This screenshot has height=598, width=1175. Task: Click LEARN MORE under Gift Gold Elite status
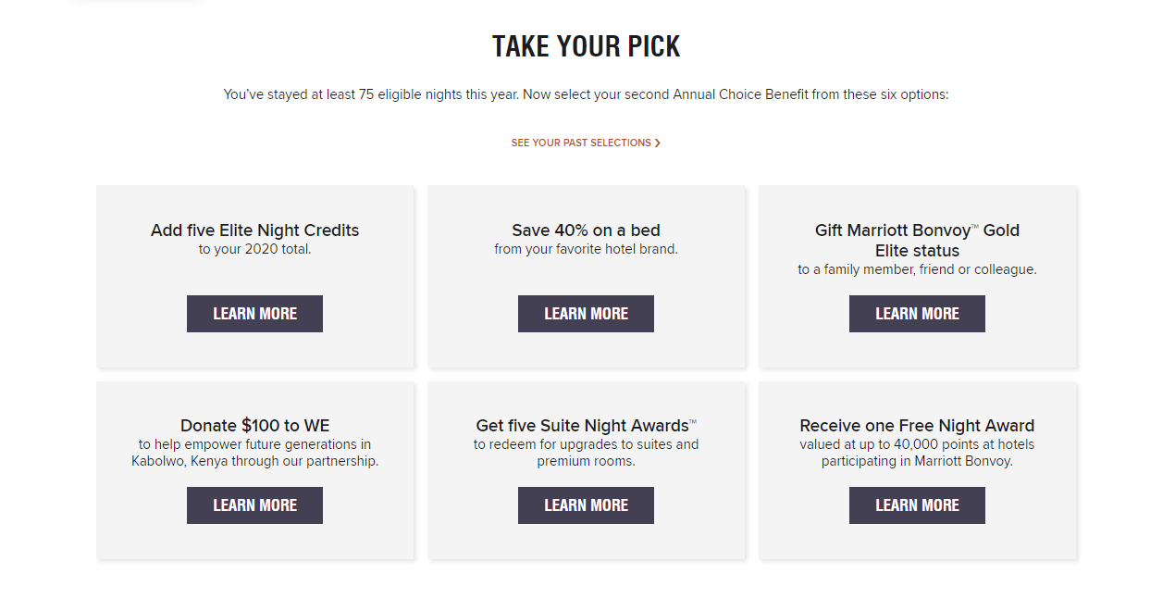click(x=917, y=313)
